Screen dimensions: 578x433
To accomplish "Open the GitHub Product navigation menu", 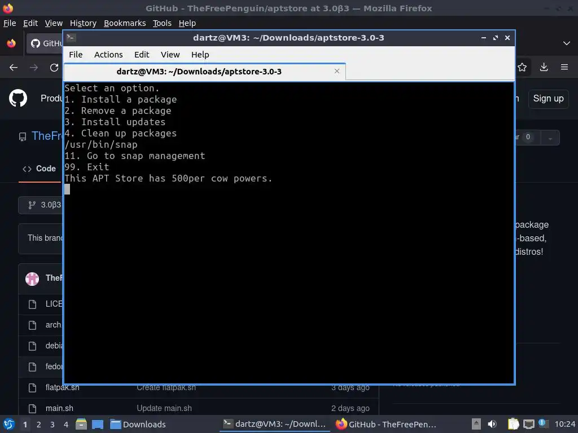I will click(x=51, y=98).
